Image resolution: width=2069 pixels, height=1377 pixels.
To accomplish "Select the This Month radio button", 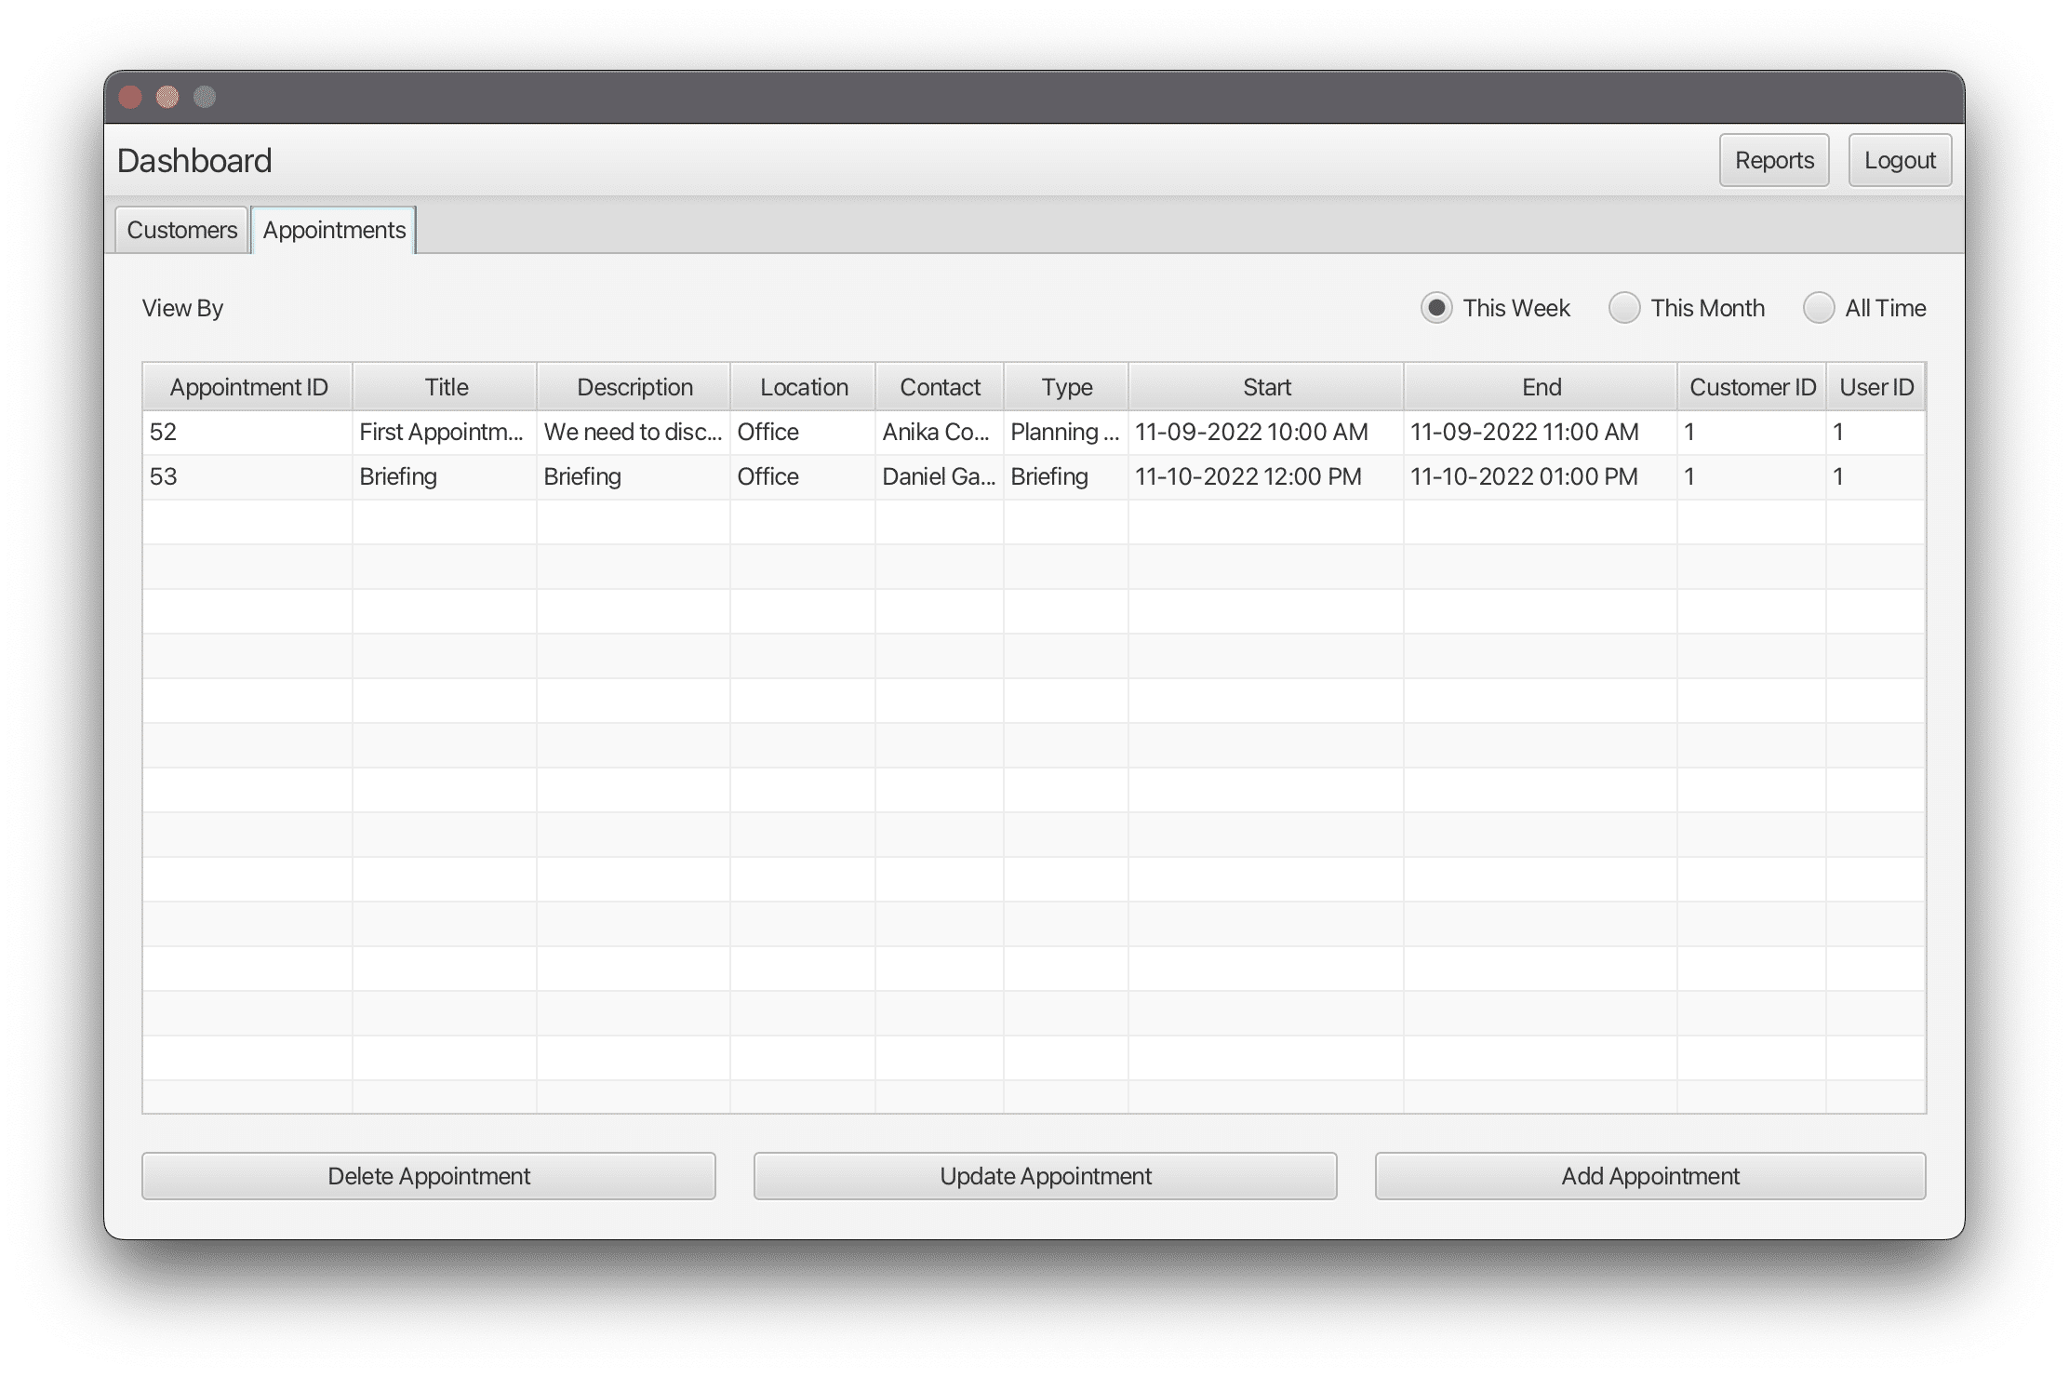I will pos(1625,307).
